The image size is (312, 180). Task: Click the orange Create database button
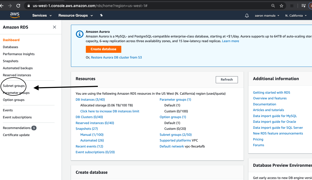point(104,49)
